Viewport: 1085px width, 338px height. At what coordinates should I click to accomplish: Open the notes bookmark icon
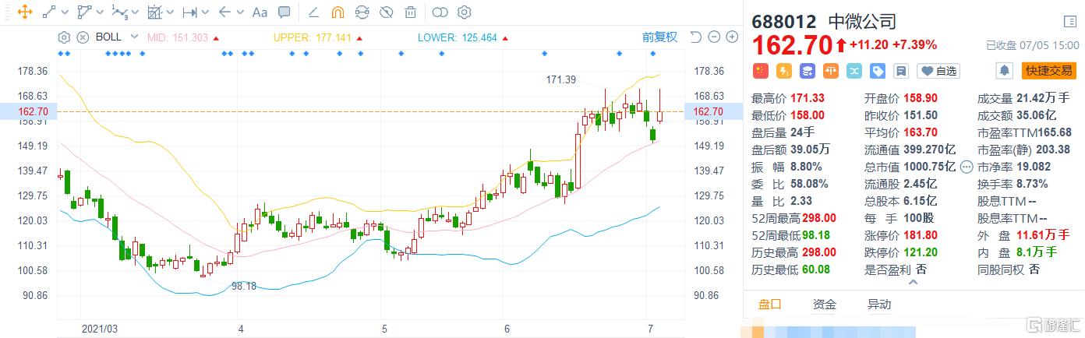click(900, 71)
